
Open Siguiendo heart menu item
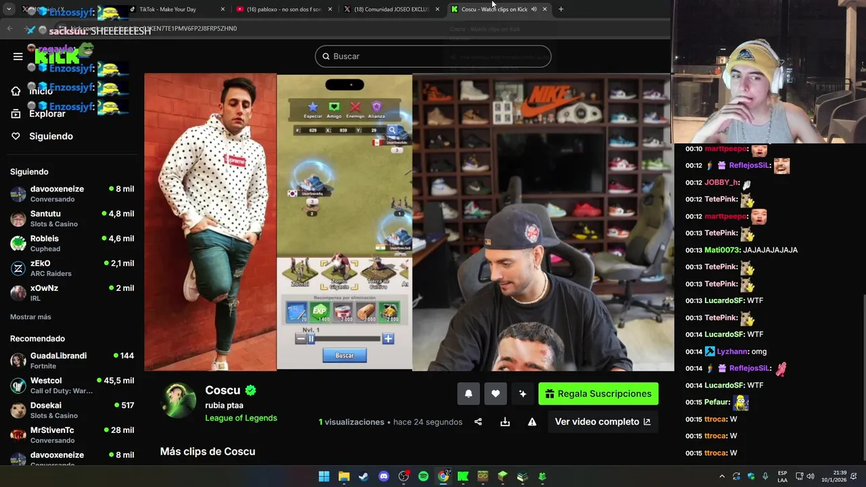click(42, 136)
